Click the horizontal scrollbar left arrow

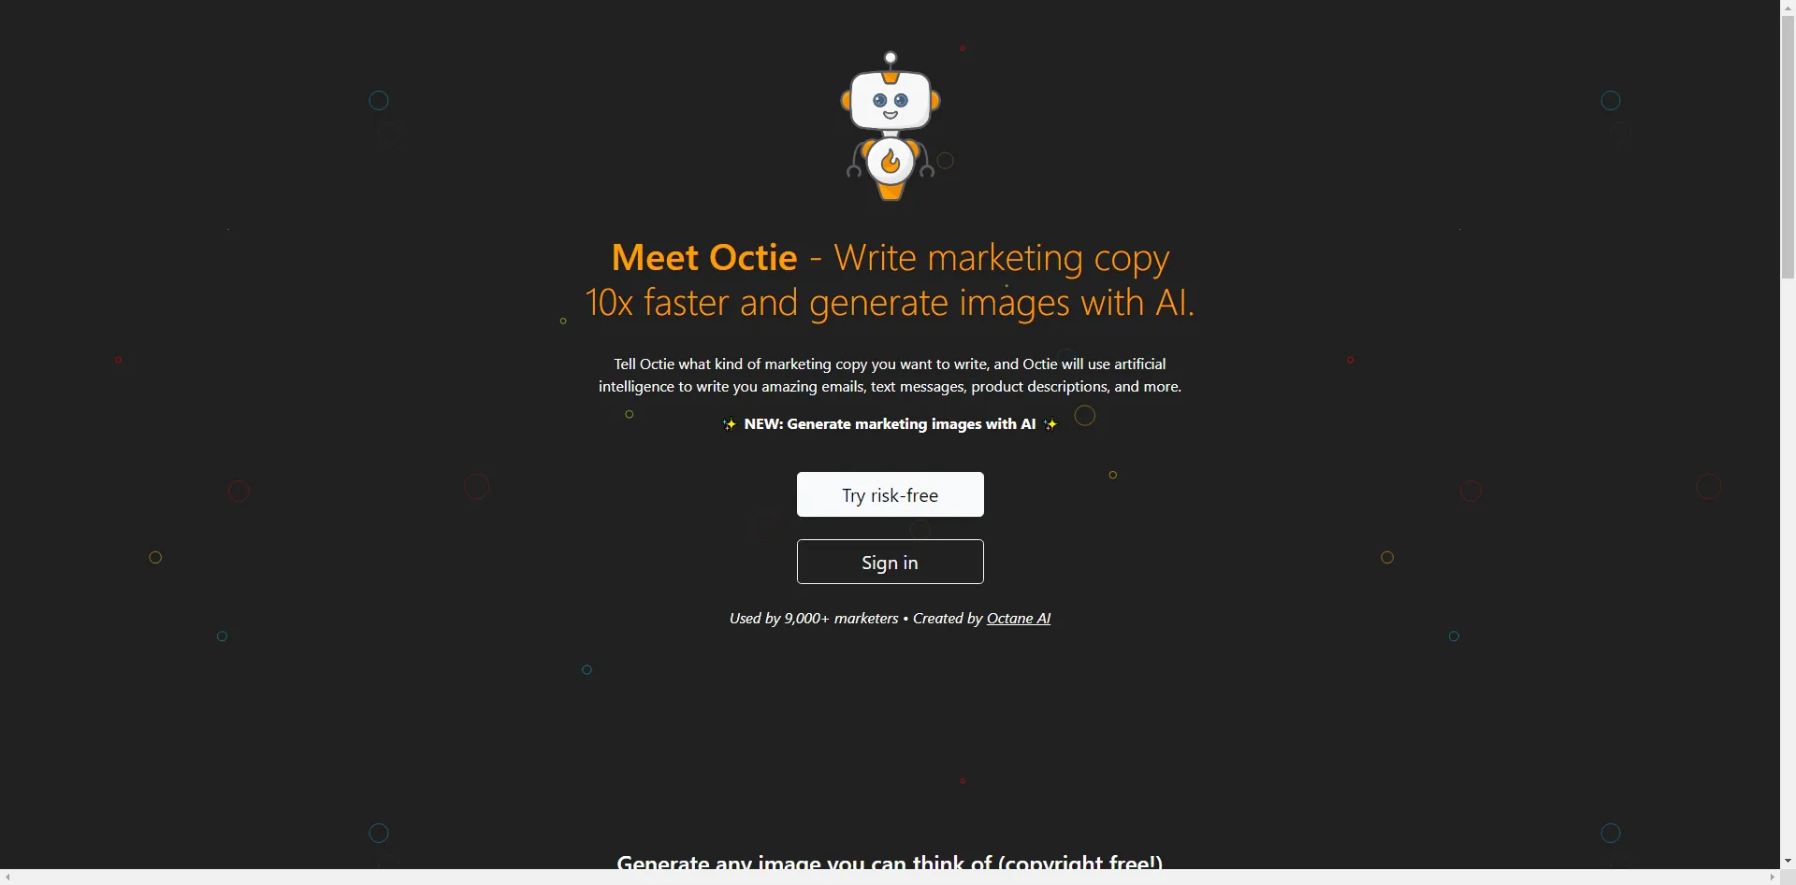click(7, 878)
